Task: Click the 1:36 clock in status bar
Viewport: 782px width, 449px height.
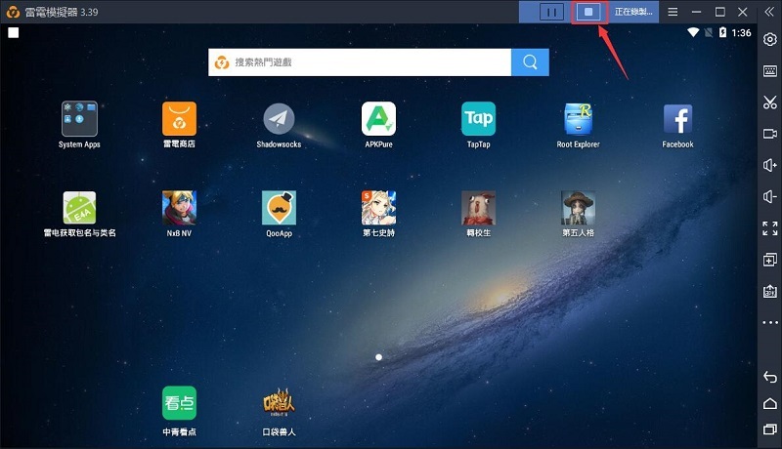Action: click(x=741, y=33)
